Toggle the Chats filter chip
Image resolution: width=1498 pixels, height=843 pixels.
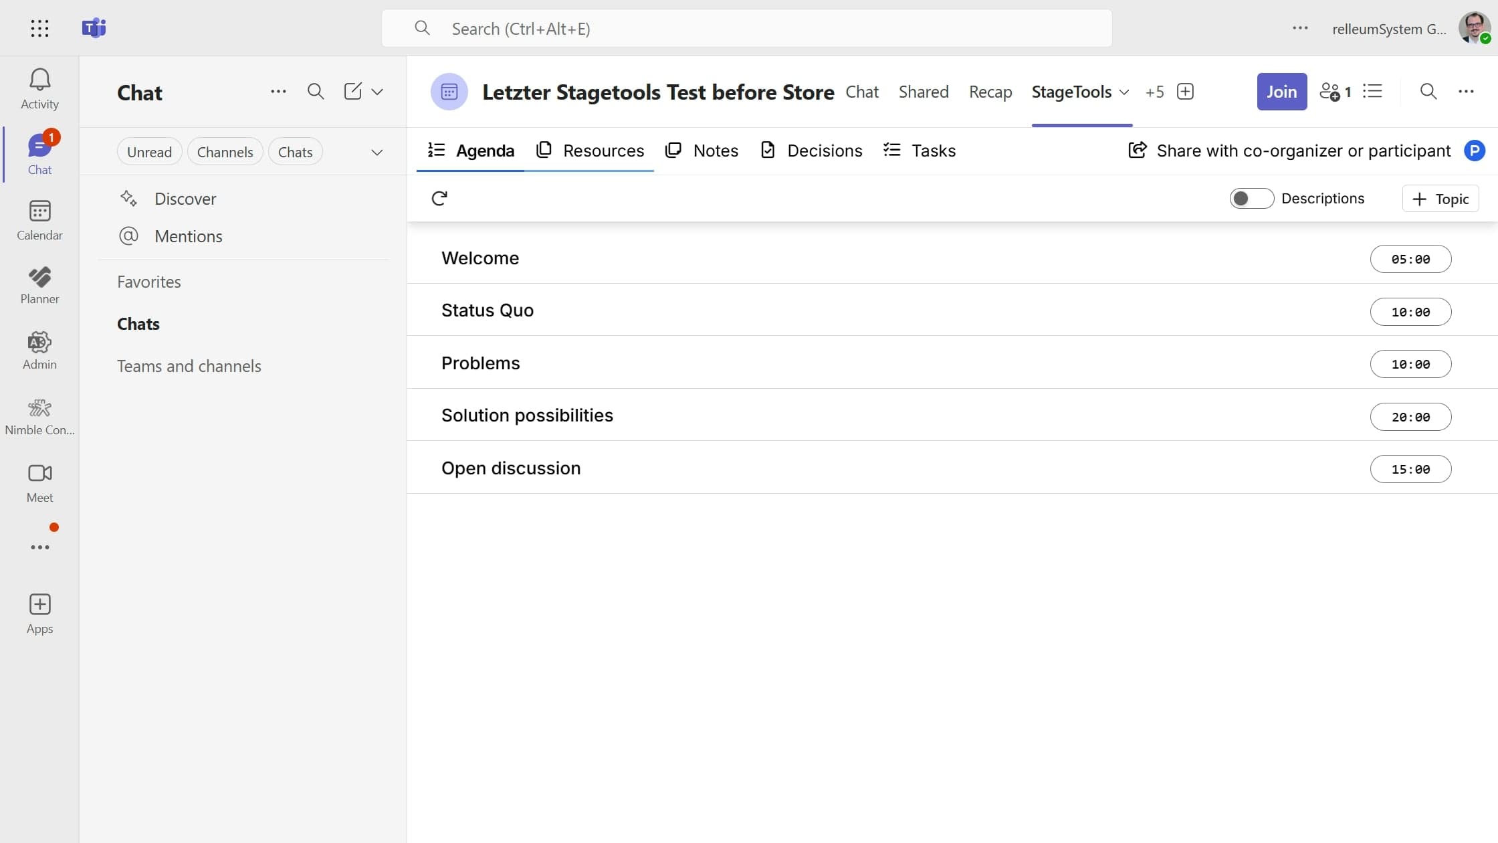[296, 152]
